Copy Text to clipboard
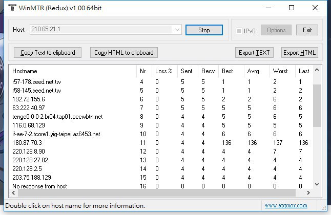 (x=48, y=52)
